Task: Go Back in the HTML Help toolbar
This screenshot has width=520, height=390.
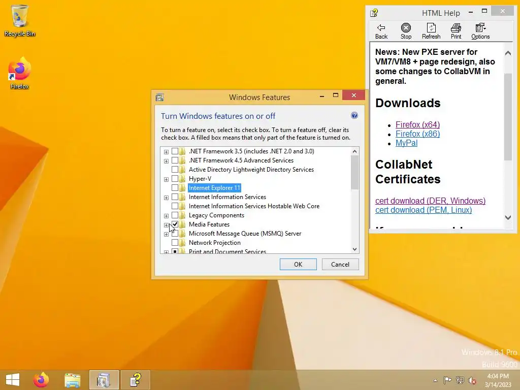Action: pyautogui.click(x=381, y=31)
